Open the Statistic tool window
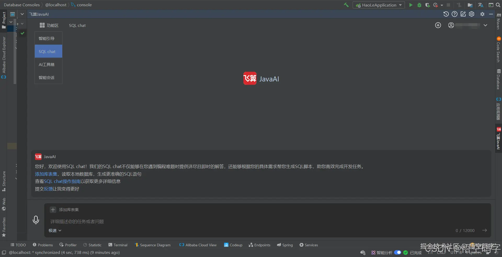 coord(92,245)
